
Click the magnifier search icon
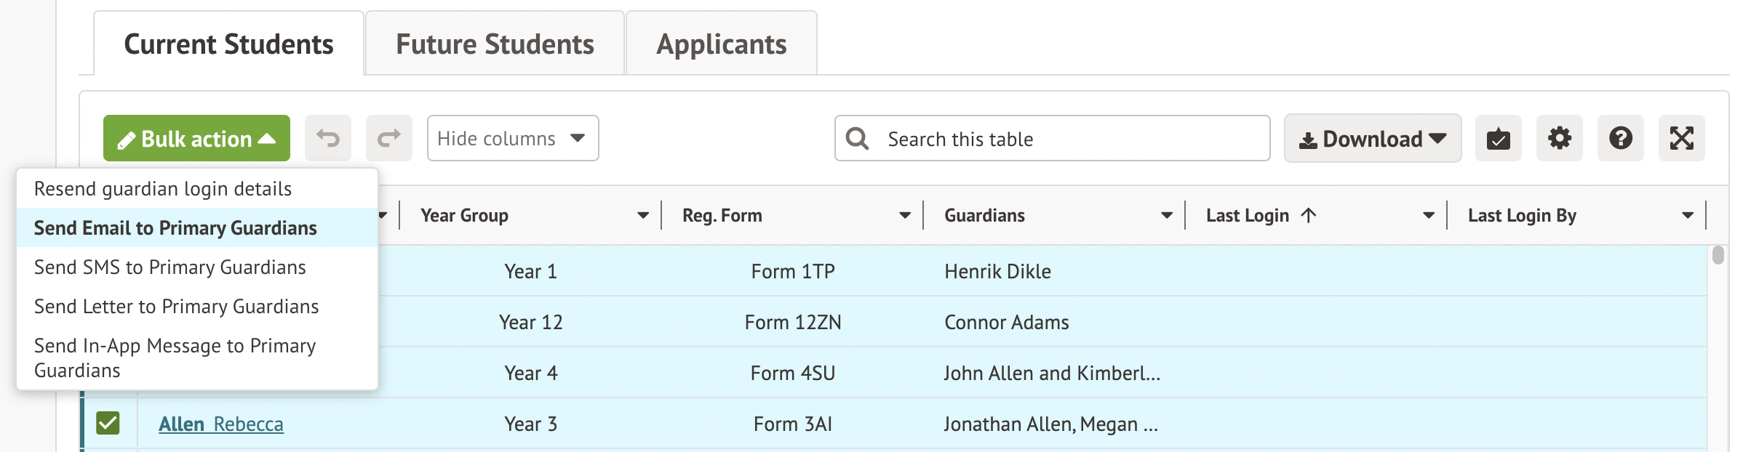coord(858,139)
